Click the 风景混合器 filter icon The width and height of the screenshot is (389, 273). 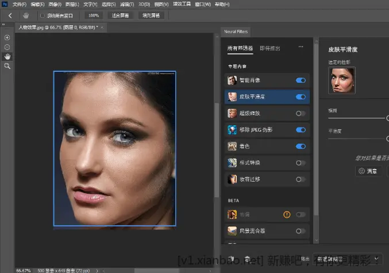click(x=232, y=231)
